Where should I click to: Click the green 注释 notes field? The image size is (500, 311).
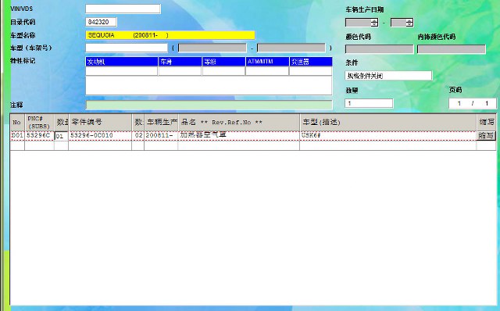point(209,105)
